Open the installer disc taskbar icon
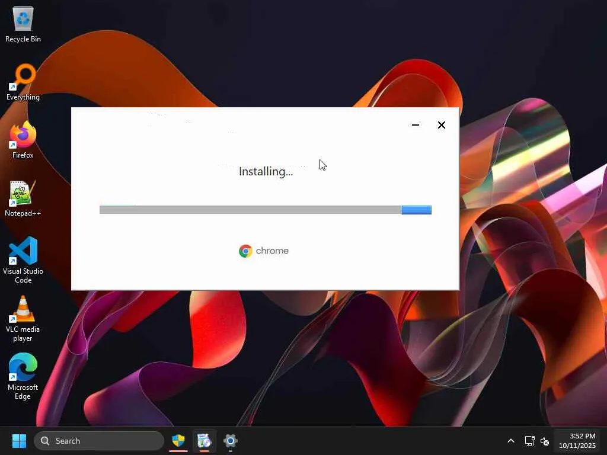Screen dimensions: 607x455 click(204, 441)
